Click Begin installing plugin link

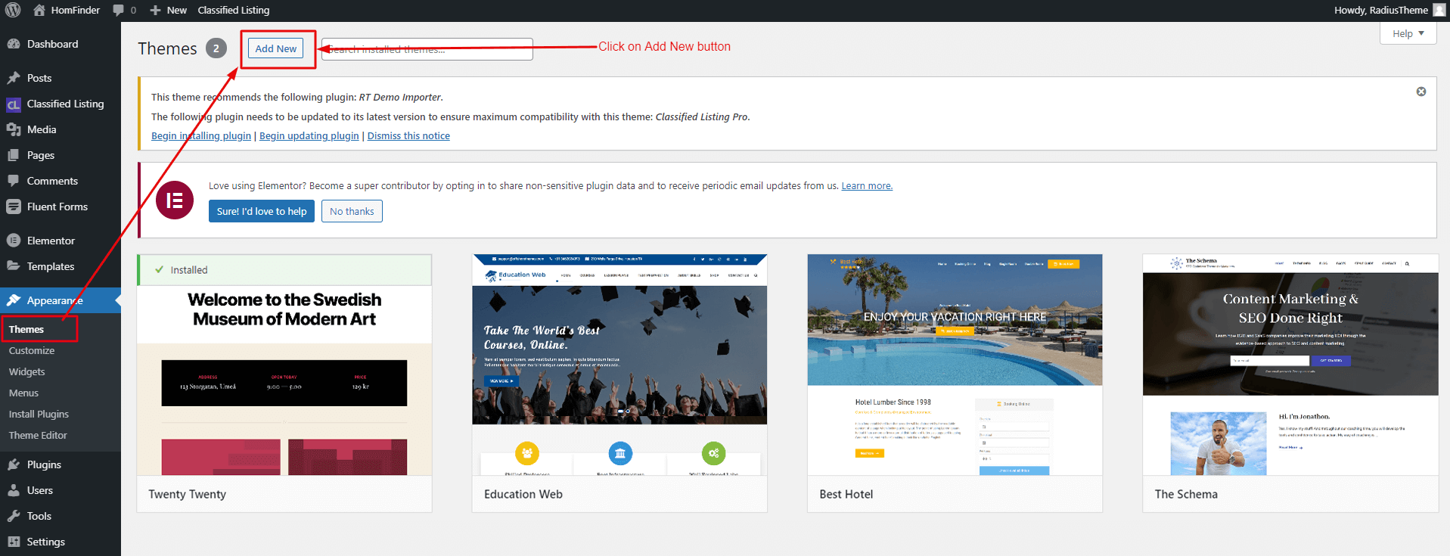(201, 136)
